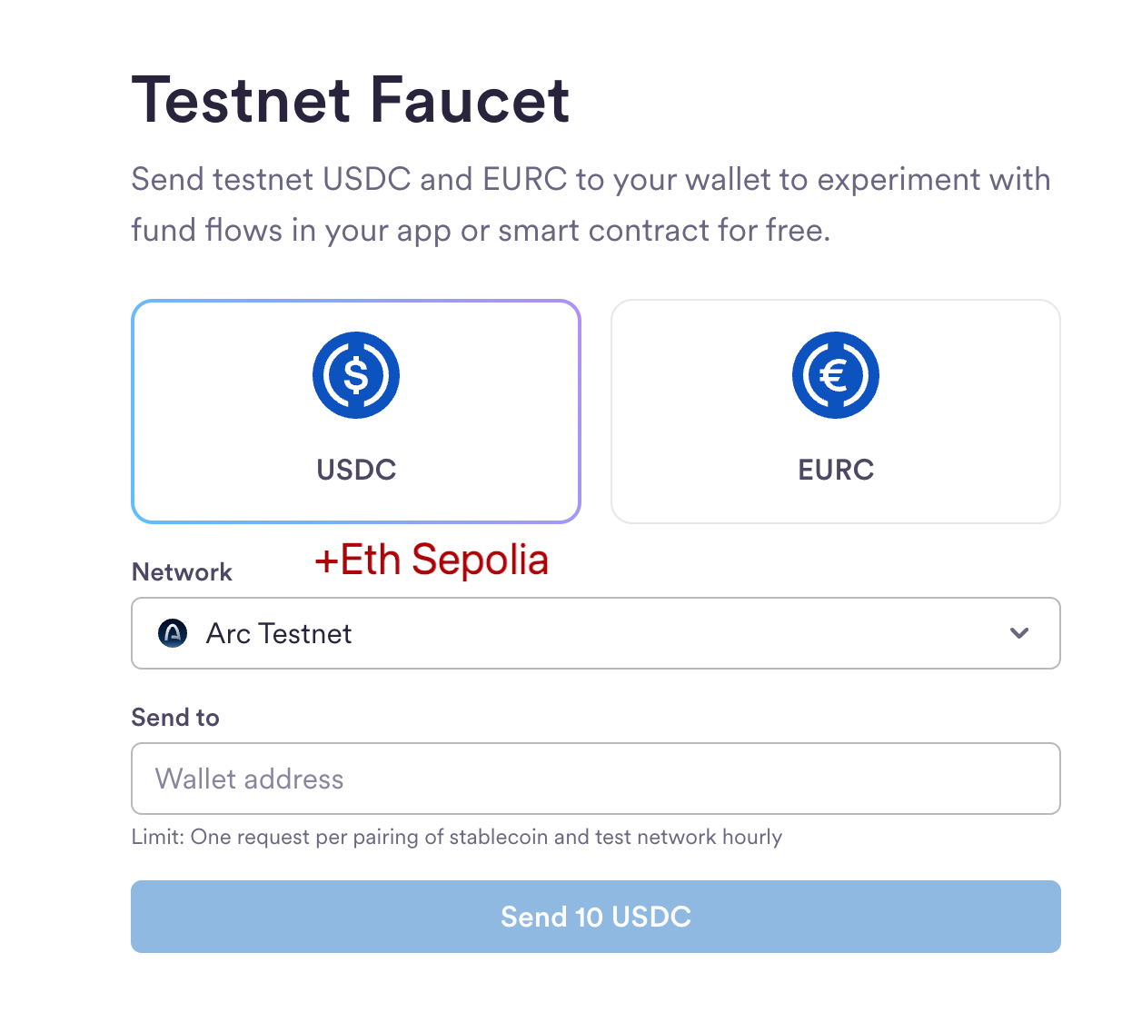This screenshot has width=1122, height=1032.
Task: Click the red +Eth Sepolia annotation
Action: click(432, 560)
